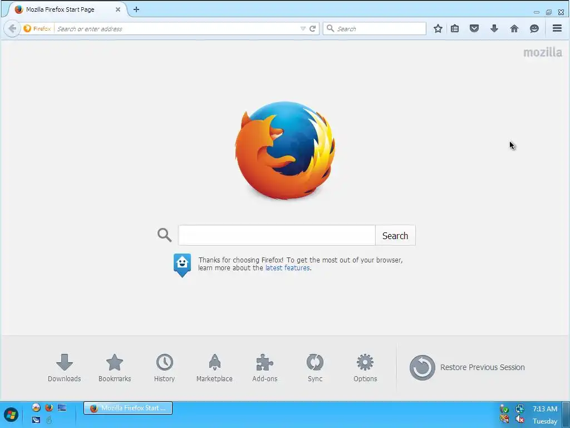Open Hello chat smiley icon
The image size is (570, 428).
click(x=534, y=28)
